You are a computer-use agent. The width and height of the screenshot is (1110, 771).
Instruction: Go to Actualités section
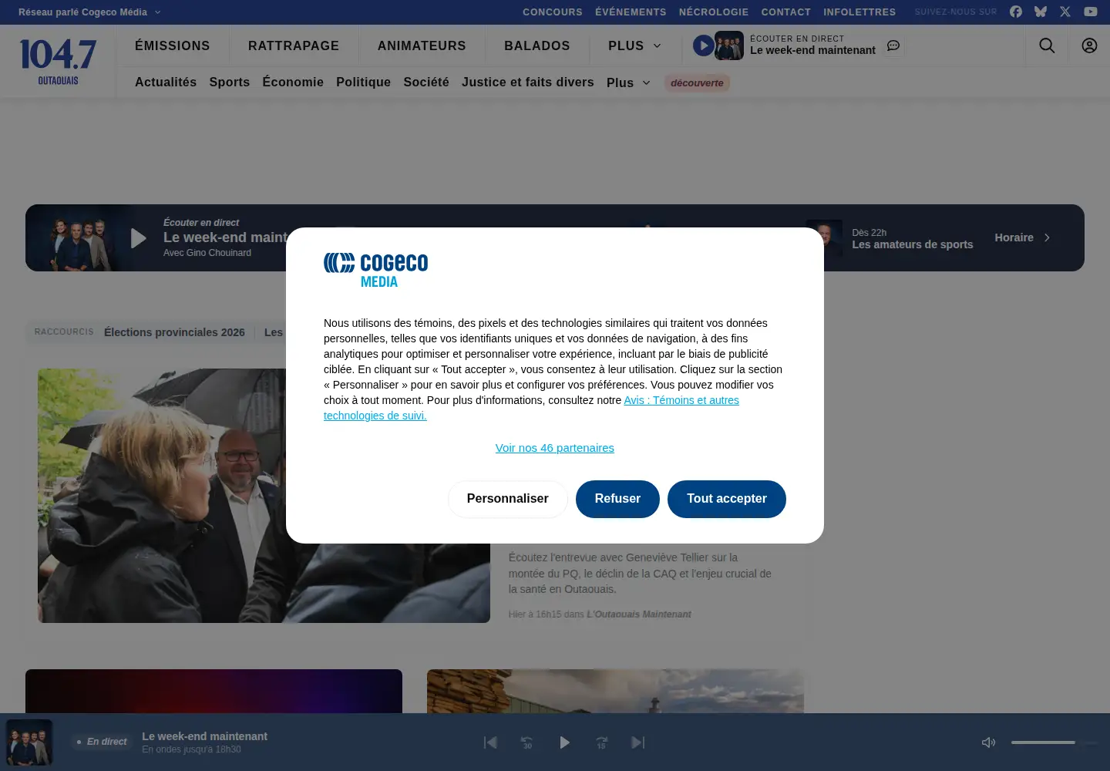tap(166, 82)
